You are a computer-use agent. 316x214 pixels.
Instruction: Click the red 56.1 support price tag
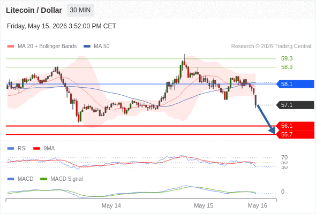(295, 126)
